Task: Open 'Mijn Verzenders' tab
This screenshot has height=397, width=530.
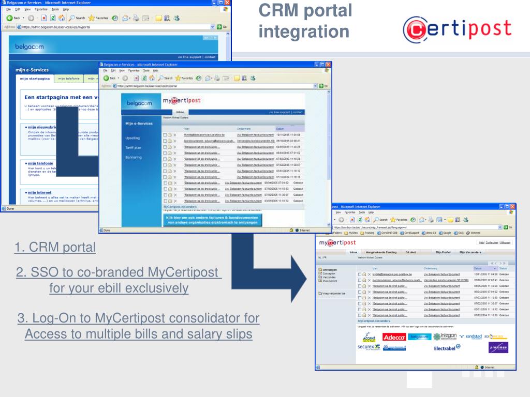Action: point(470,252)
